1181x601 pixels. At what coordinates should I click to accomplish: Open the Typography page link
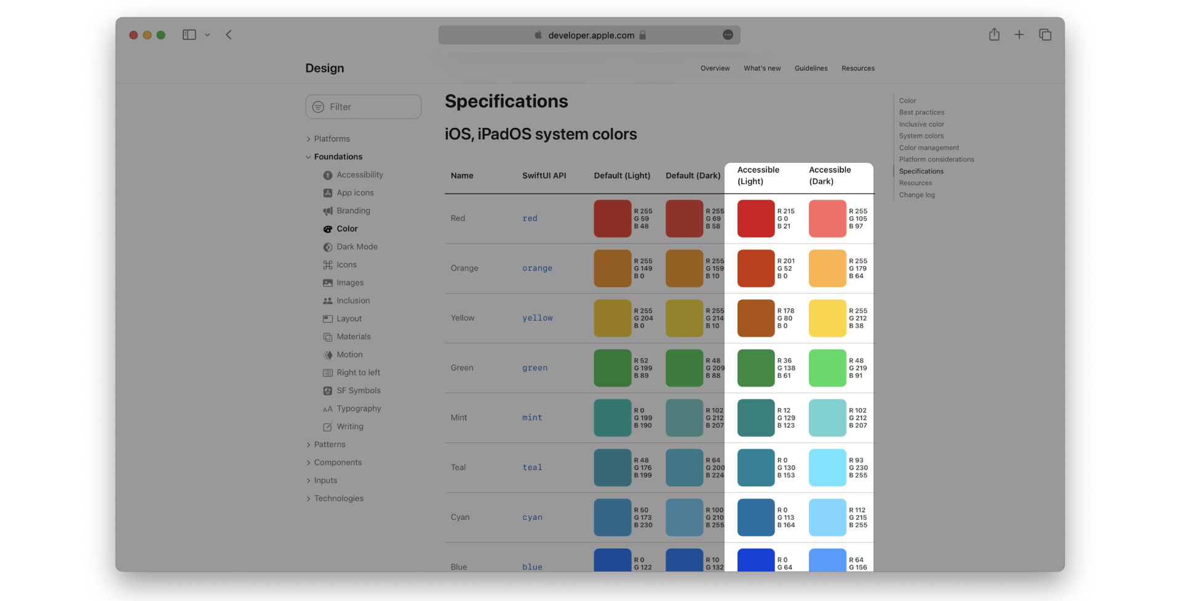[x=359, y=409]
